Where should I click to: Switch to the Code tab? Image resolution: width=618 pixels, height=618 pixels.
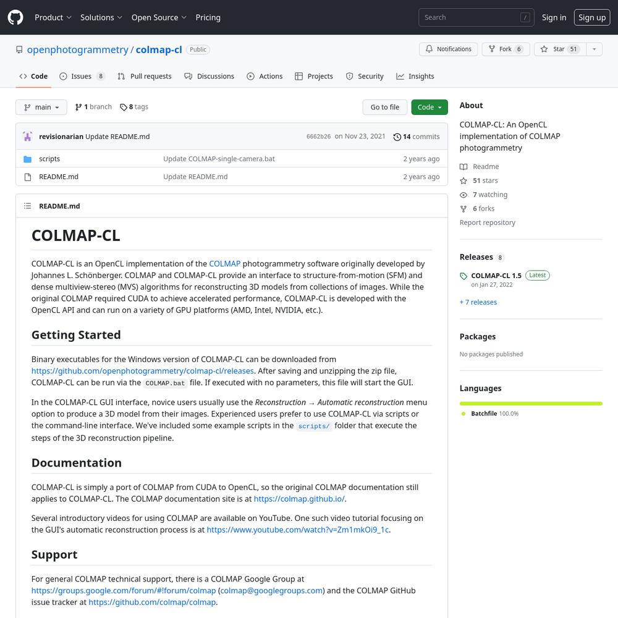pyautogui.click(x=33, y=77)
